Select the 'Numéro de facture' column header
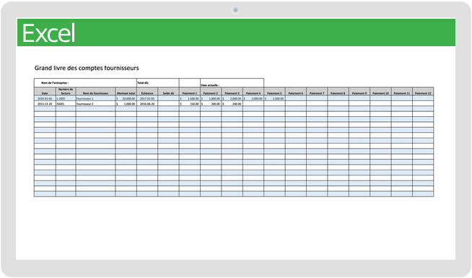Screen dimensions: 472x278 point(66,91)
